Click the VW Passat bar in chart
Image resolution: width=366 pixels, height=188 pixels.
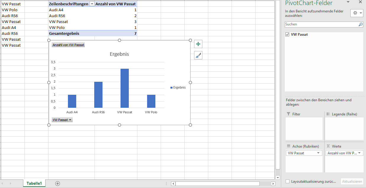click(x=125, y=88)
